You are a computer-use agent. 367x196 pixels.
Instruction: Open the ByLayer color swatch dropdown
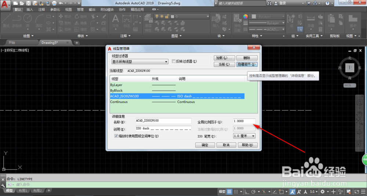click(x=266, y=17)
